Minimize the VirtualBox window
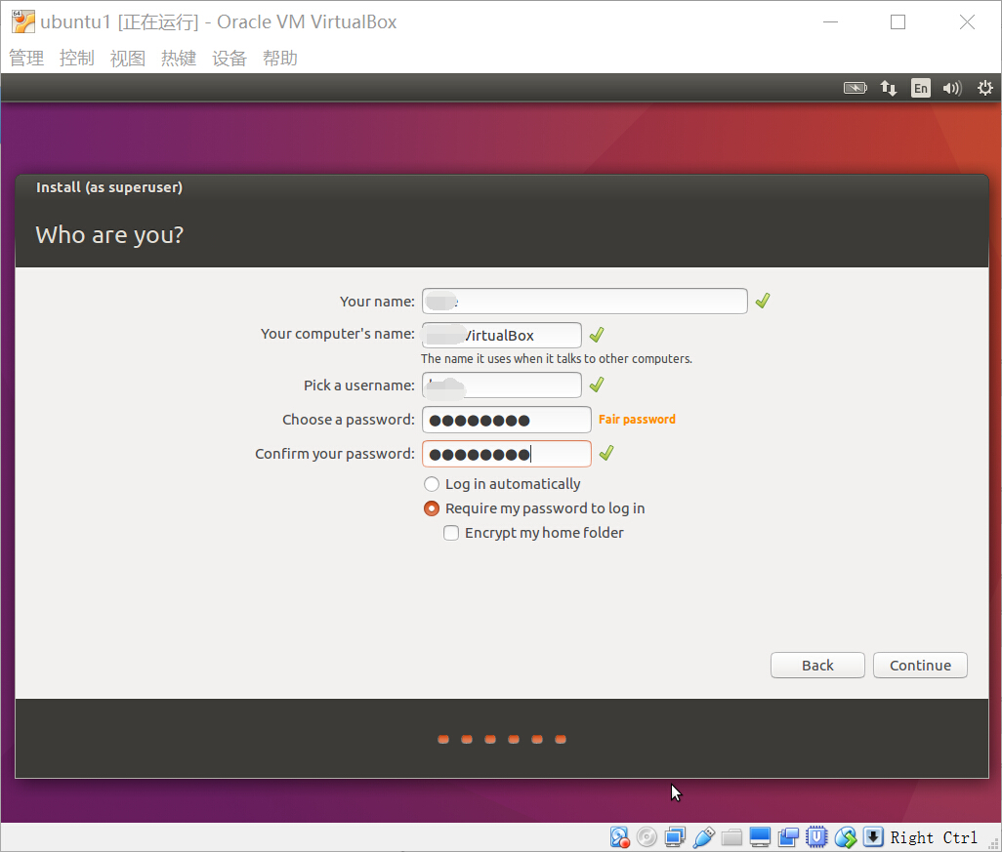This screenshot has height=852, width=1002. click(x=830, y=21)
